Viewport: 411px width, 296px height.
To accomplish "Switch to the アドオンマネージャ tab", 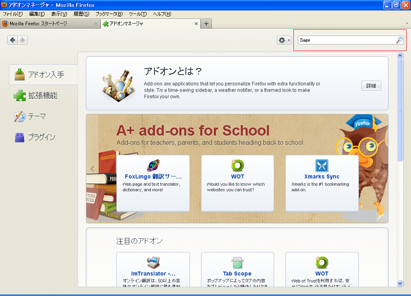I will click(150, 24).
